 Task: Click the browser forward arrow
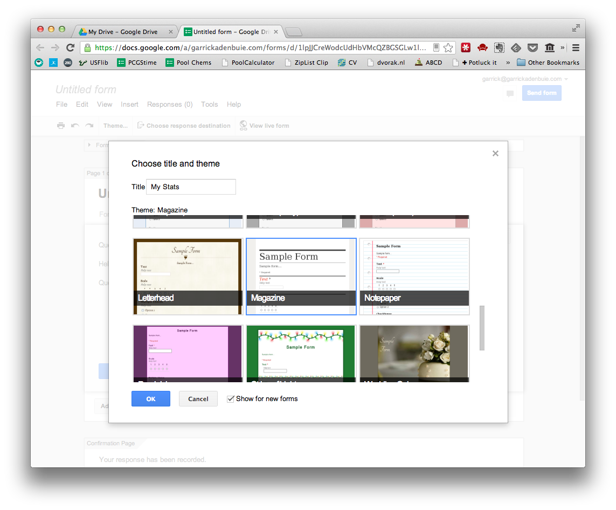pos(55,48)
